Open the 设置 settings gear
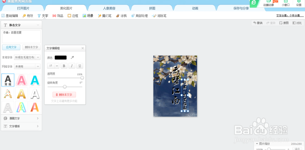This screenshot has height=150, width=305. [x=299, y=3]
